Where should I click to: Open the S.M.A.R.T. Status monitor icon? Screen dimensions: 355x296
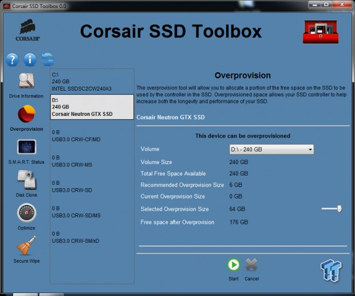tap(26, 147)
